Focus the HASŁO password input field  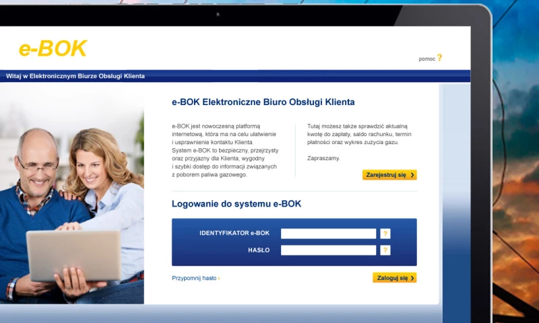coord(328,250)
